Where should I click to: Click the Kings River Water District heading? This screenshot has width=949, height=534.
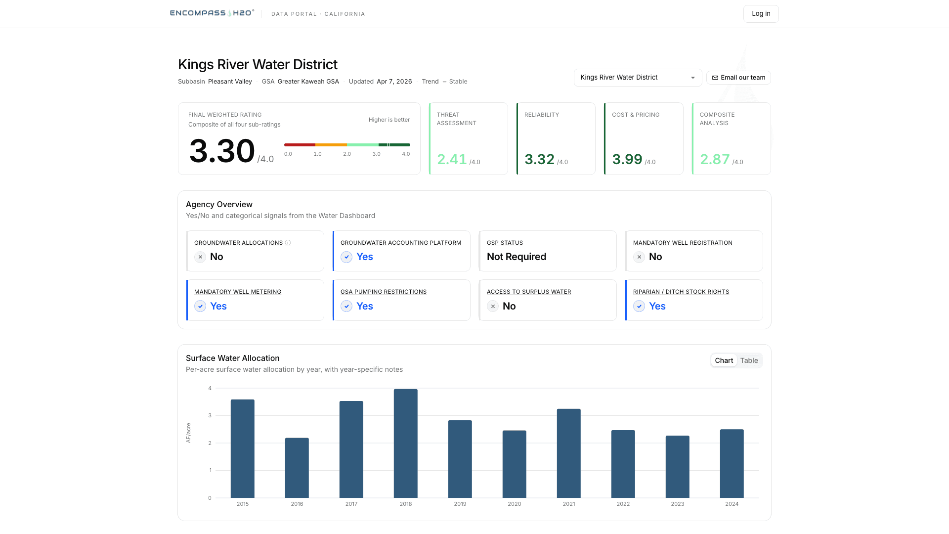[x=258, y=64]
